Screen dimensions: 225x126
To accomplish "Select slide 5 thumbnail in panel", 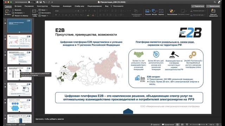I will (19, 89).
